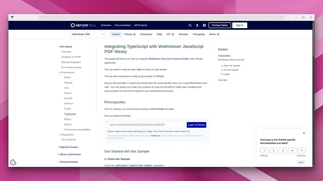
Task: Click the Contact Sales button
Action: [220, 25]
